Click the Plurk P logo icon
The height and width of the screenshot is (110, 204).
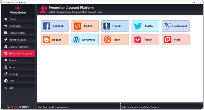click(x=168, y=40)
